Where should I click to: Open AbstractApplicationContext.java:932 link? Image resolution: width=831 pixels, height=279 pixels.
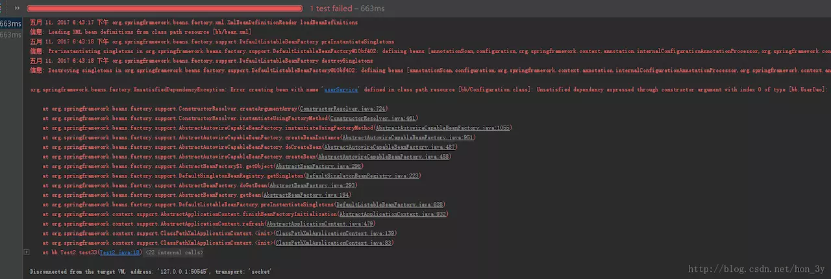coord(393,214)
